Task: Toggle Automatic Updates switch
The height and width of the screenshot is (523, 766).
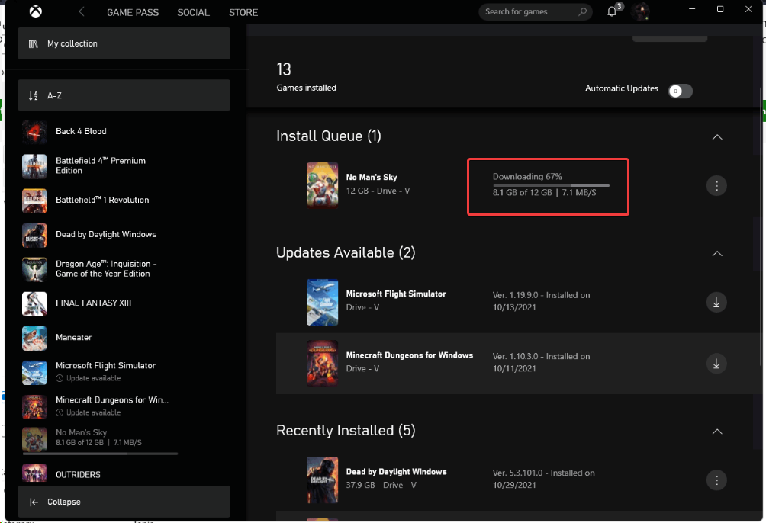Action: (x=680, y=91)
